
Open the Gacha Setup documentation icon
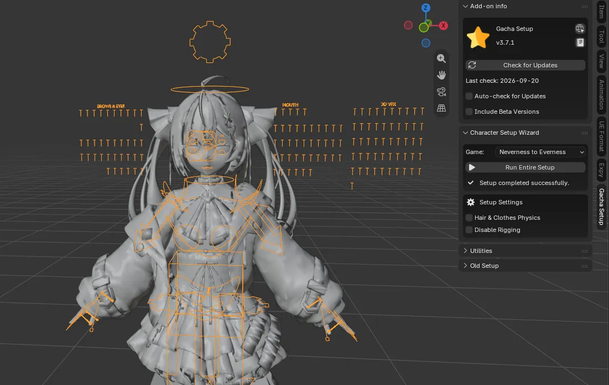[580, 43]
